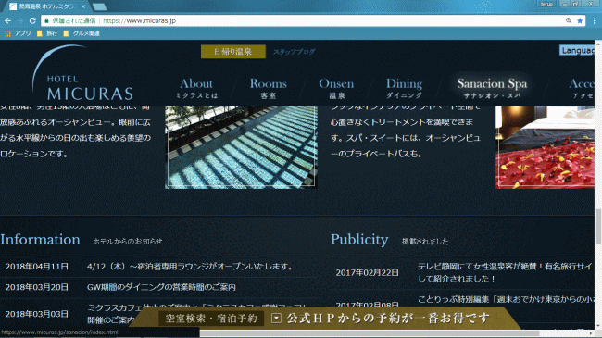Click the ホテルからのお知らせ subtitle
Image resolution: width=602 pixels, height=338 pixels.
click(x=128, y=241)
